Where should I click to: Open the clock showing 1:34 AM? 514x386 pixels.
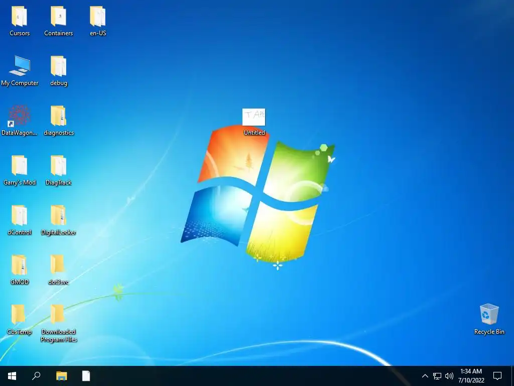coord(471,376)
